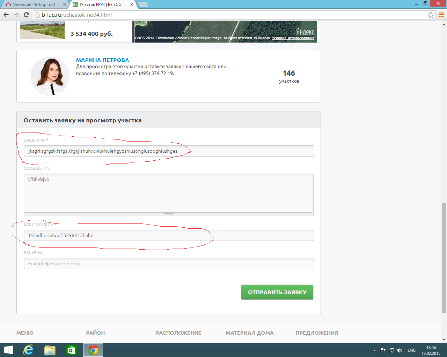Open Chrome hamburger menu
447x357 pixels.
[x=441, y=15]
